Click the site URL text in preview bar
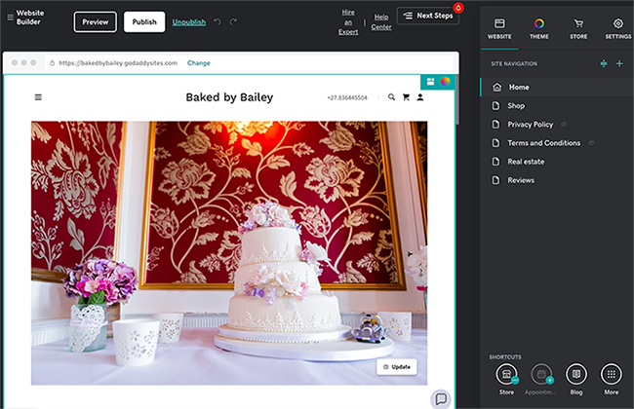The image size is (634, 409). pyautogui.click(x=118, y=63)
